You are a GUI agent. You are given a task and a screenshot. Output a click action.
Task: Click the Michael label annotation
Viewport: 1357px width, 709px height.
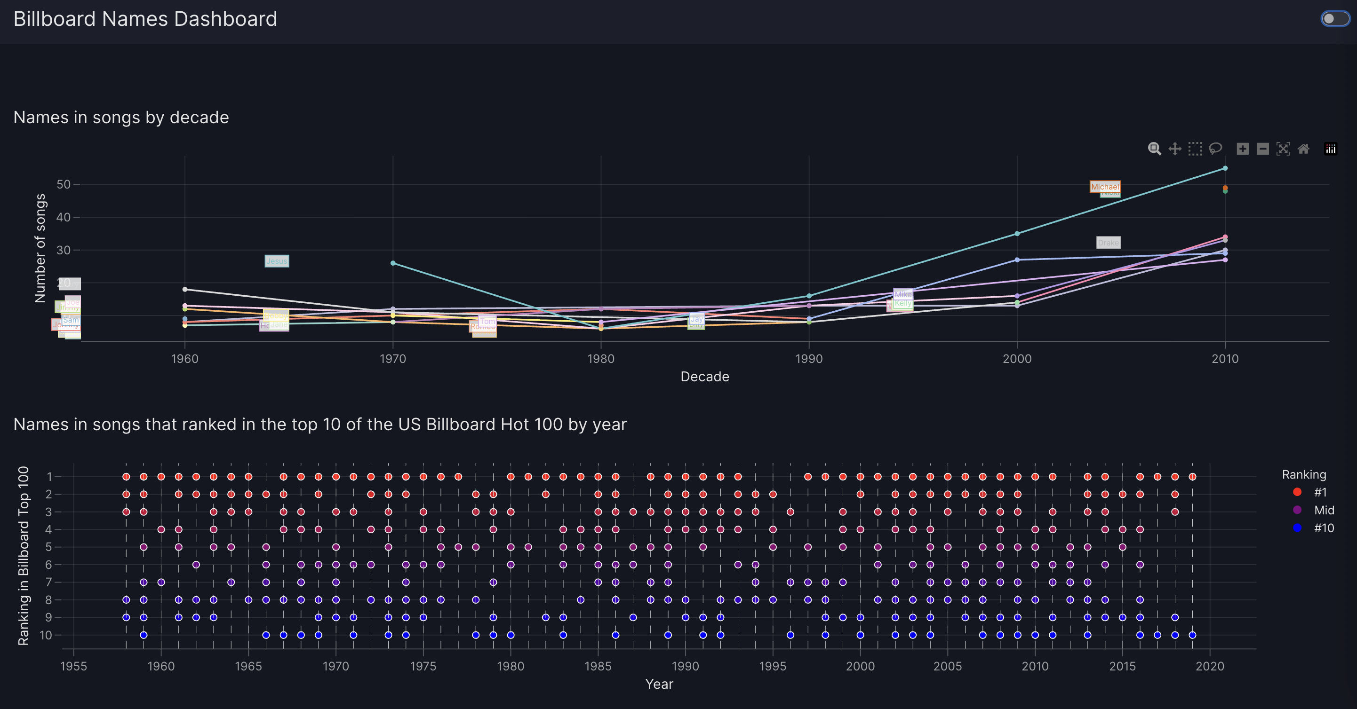[x=1105, y=187]
